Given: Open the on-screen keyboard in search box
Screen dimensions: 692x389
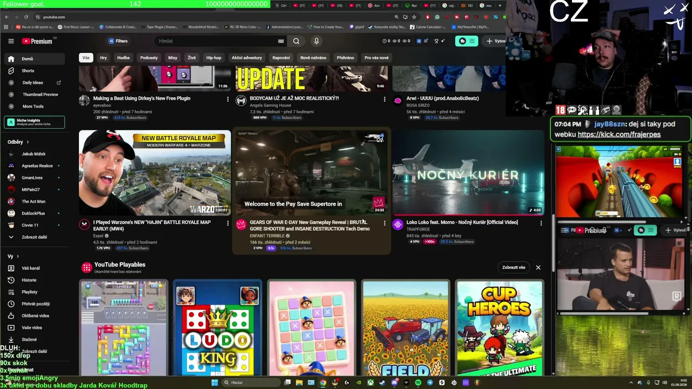Looking at the screenshot, I should point(281,41).
